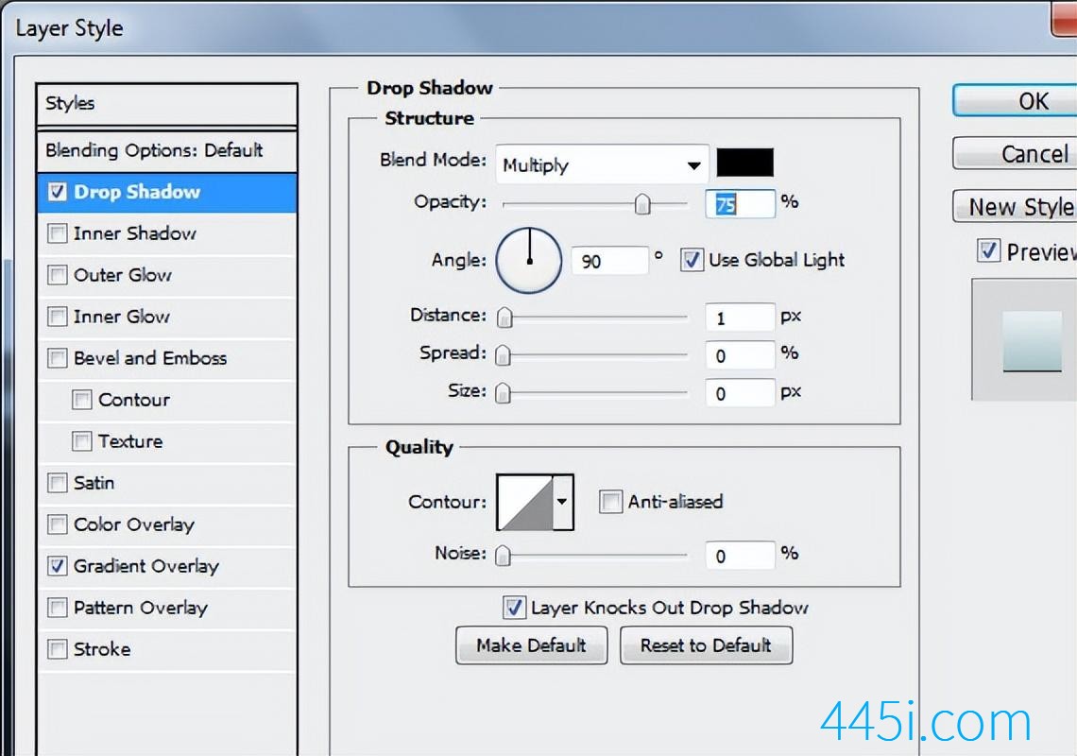Viewport: 1077px width, 756px height.
Task: Select the Drop Shadow style row
Action: click(167, 193)
